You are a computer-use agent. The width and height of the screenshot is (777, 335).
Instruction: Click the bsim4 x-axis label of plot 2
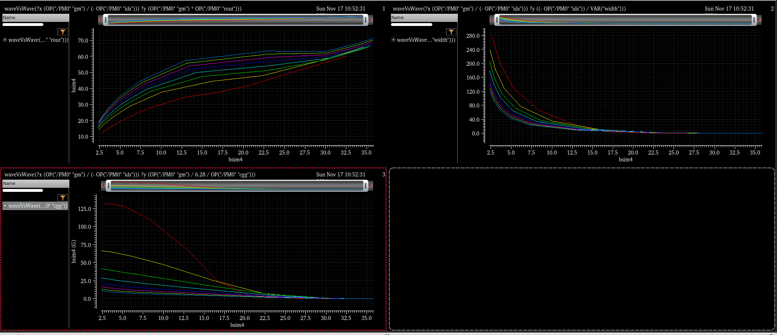click(626, 159)
